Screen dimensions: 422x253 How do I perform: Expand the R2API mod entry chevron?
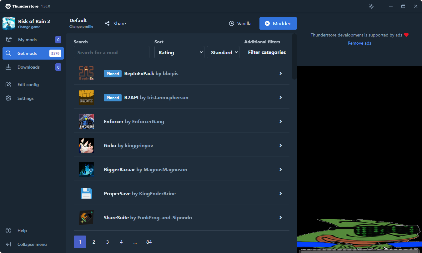[x=281, y=97]
